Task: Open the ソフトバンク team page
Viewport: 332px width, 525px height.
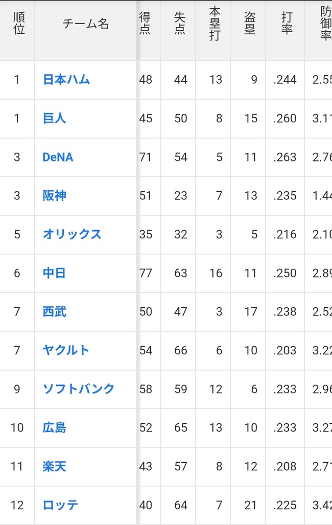Action: click(x=79, y=389)
